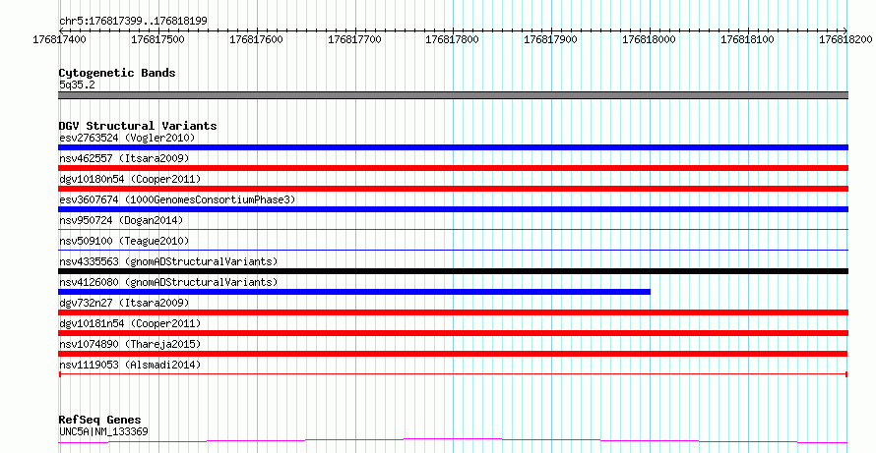The height and width of the screenshot is (453, 876).
Task: Click the red nsv462557 variant bar
Action: pos(453,168)
